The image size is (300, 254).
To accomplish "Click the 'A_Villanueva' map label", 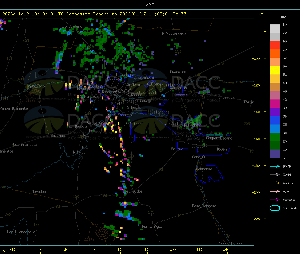I will pyautogui.click(x=174, y=33).
